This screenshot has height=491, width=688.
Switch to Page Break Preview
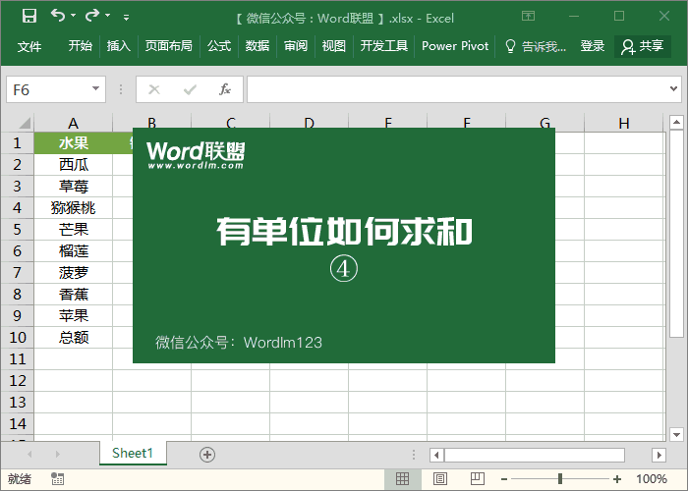point(478,479)
